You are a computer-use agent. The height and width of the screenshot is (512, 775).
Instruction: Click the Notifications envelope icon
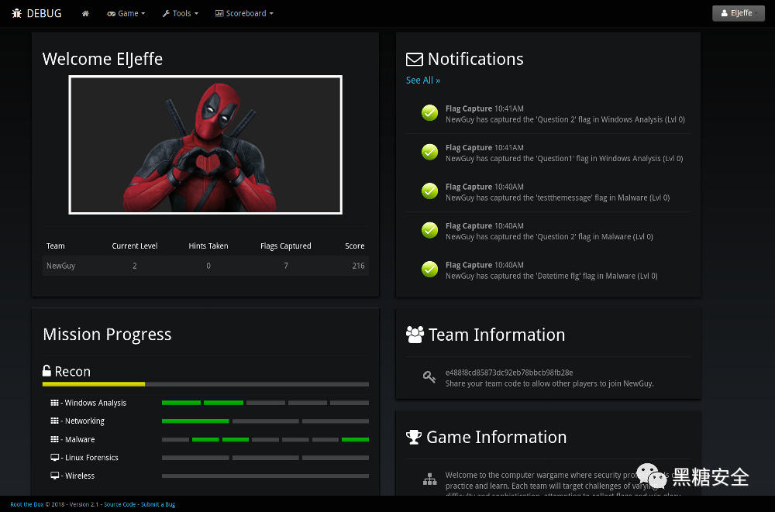click(x=414, y=60)
